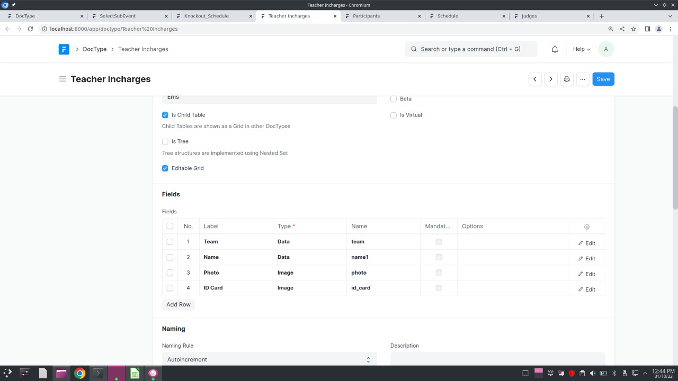Viewport: 678px width, 381px height.
Task: Check the Is Tree checkbox
Action: 165,141
